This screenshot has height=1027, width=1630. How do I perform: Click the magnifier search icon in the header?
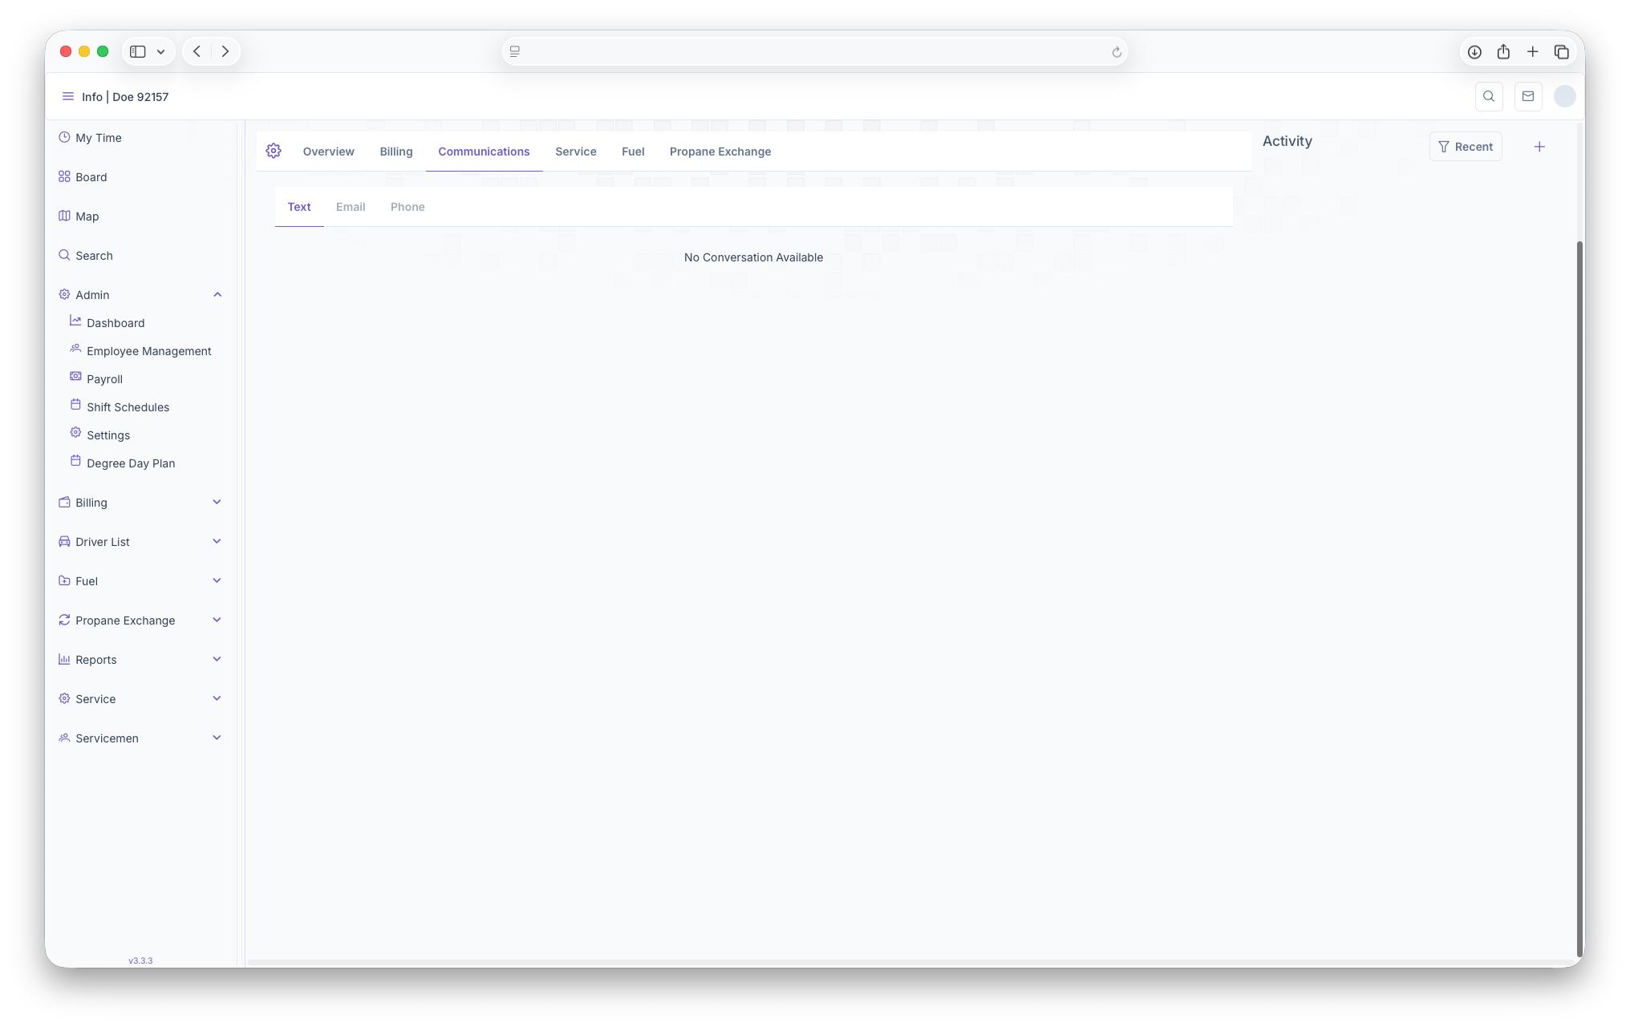pos(1489,96)
